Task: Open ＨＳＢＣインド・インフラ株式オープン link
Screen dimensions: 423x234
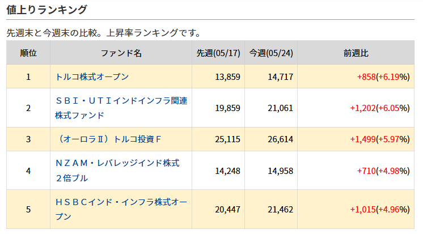Action: coord(121,209)
